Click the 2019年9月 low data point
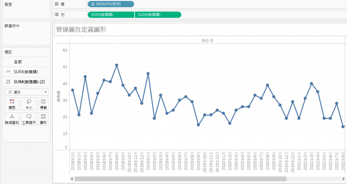This screenshot has width=347, height=184. 198,125
